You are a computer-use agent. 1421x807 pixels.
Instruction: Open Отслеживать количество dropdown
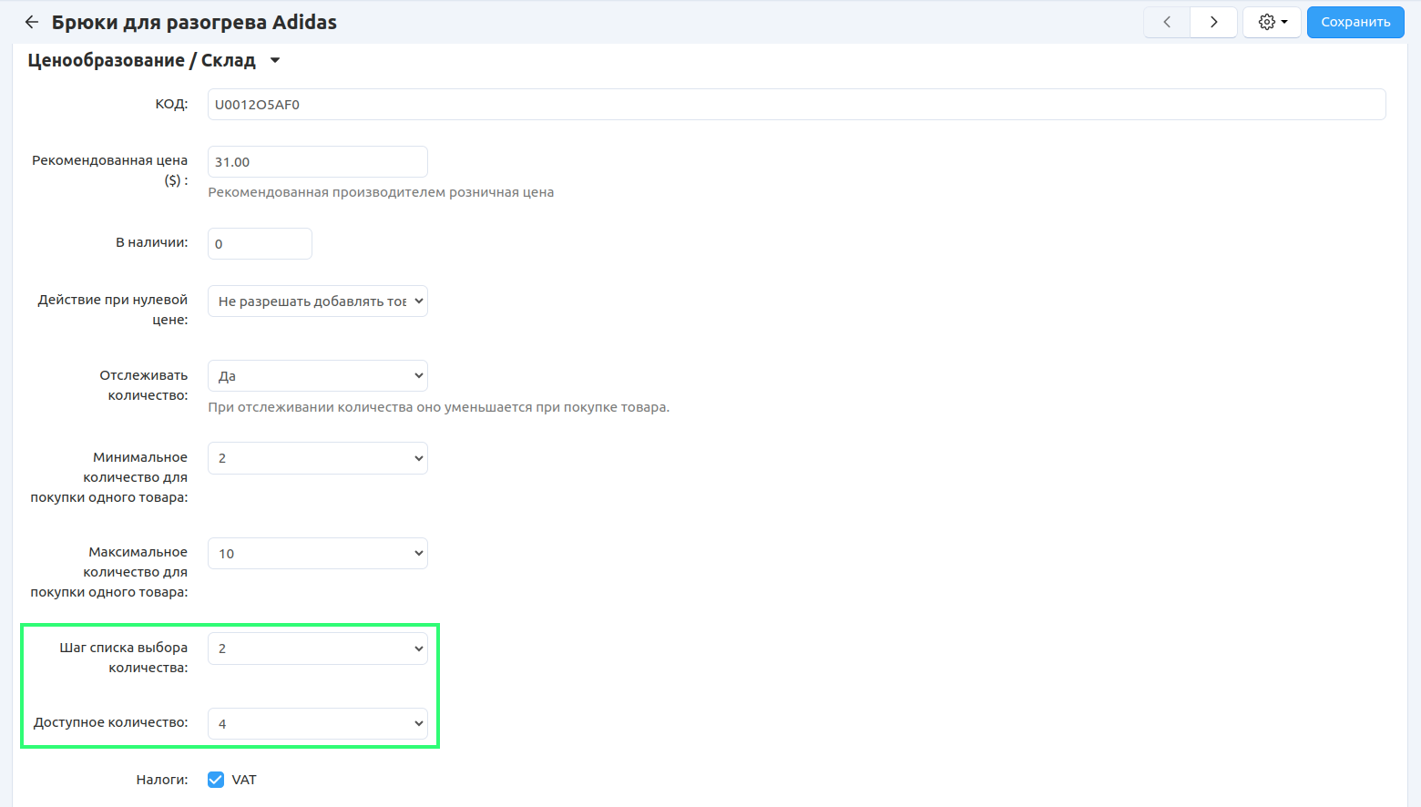pos(317,376)
